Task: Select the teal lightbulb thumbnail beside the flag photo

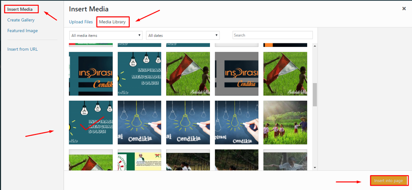Action: click(x=139, y=74)
